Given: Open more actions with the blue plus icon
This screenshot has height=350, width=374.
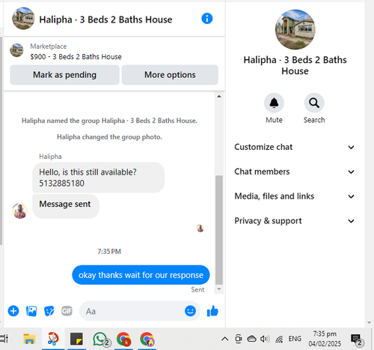Looking at the screenshot, I should tap(13, 311).
